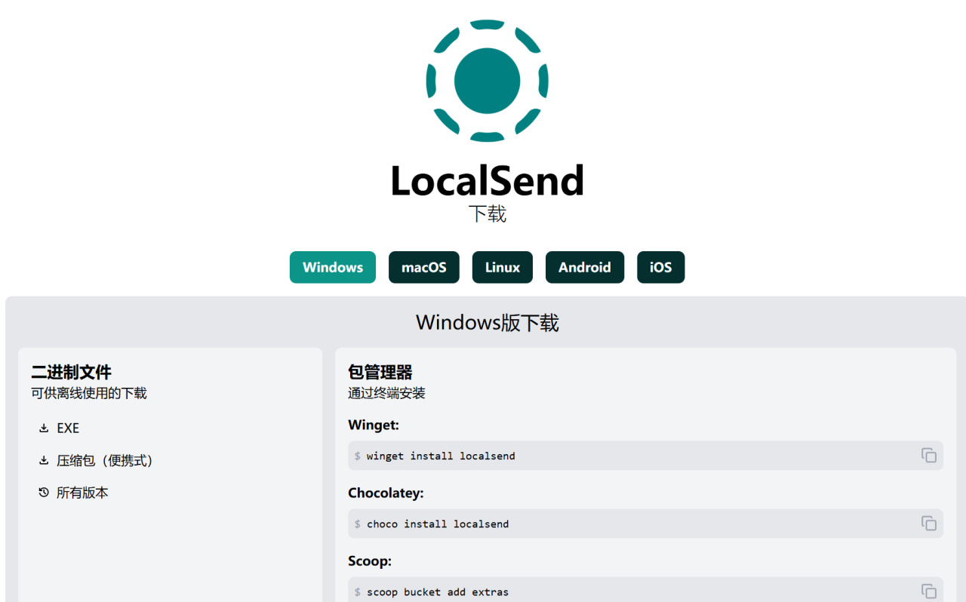Click the Scoop: label
This screenshot has height=602, width=966.
pyautogui.click(x=370, y=561)
